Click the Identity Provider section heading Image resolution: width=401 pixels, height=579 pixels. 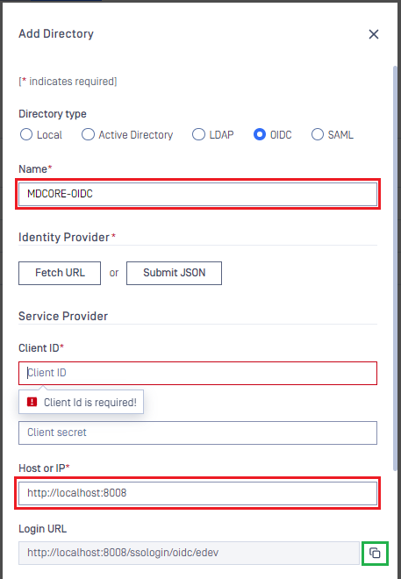point(64,237)
